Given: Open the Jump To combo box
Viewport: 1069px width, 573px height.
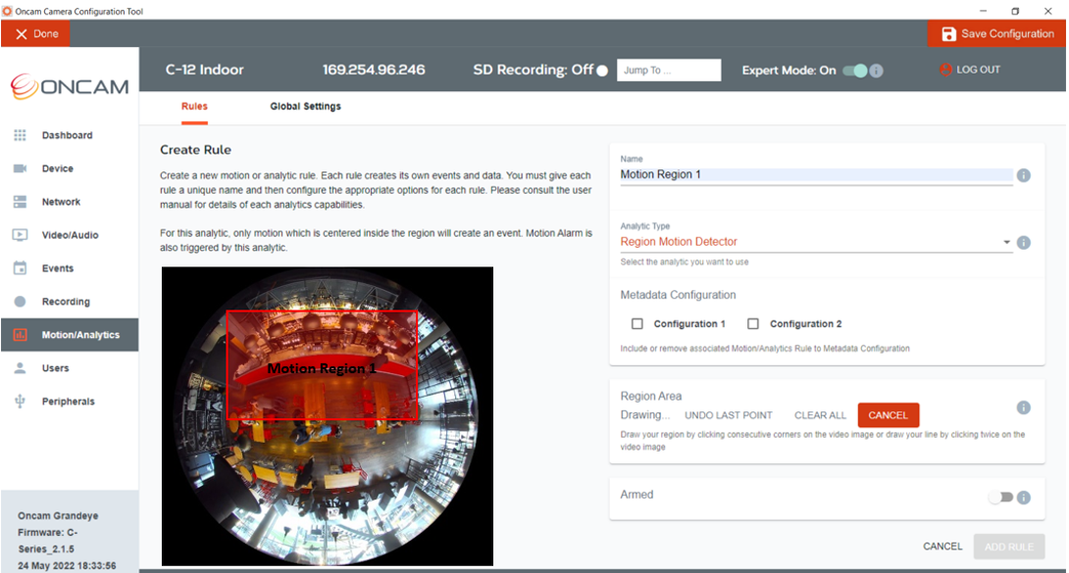Looking at the screenshot, I should (669, 71).
